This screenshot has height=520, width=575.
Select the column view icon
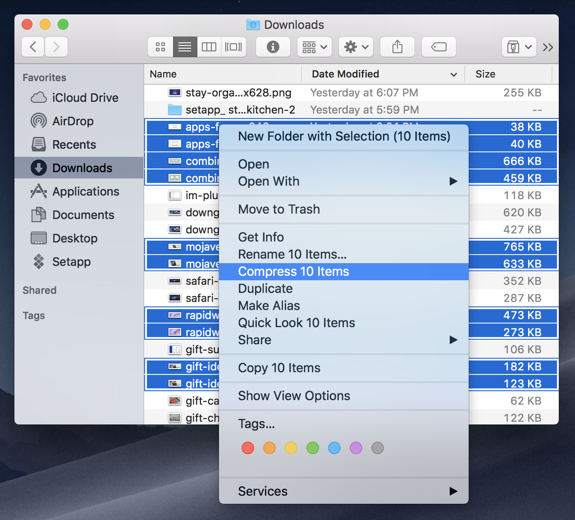pos(209,47)
